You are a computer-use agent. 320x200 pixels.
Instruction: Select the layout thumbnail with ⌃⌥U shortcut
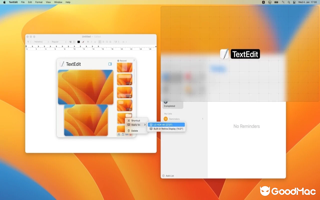[x=124, y=105]
